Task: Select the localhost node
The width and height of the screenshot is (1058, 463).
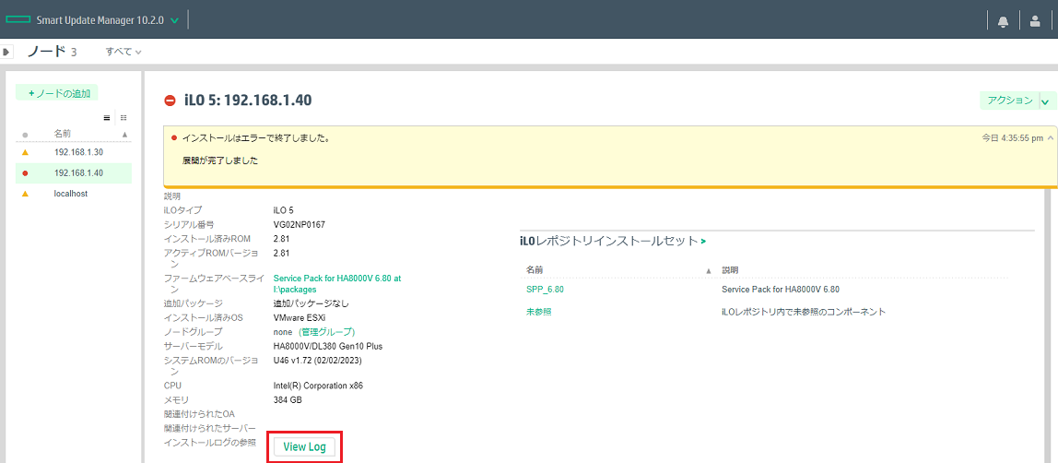Action: coord(71,194)
